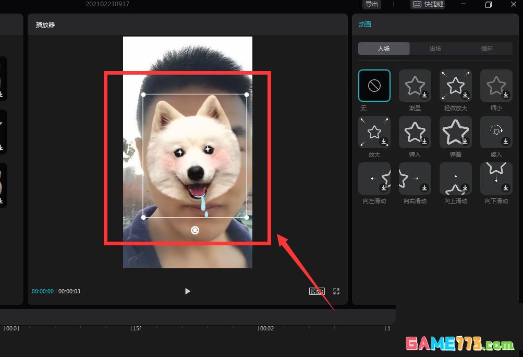Screen dimensions: 523x357
Task: Apply the 缩小 shrink animation
Action: coord(496,86)
